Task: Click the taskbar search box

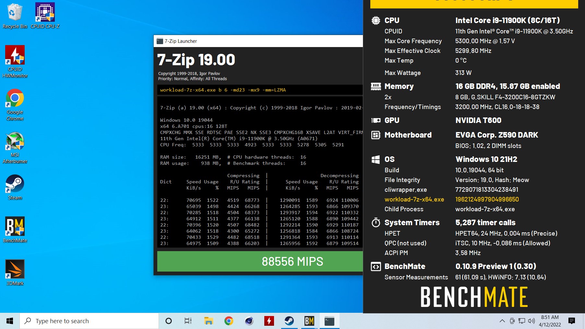Action: [x=89, y=321]
